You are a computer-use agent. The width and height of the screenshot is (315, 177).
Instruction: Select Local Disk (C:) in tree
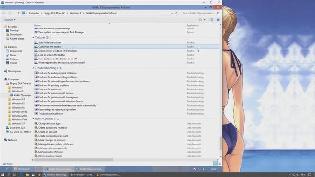(17, 128)
